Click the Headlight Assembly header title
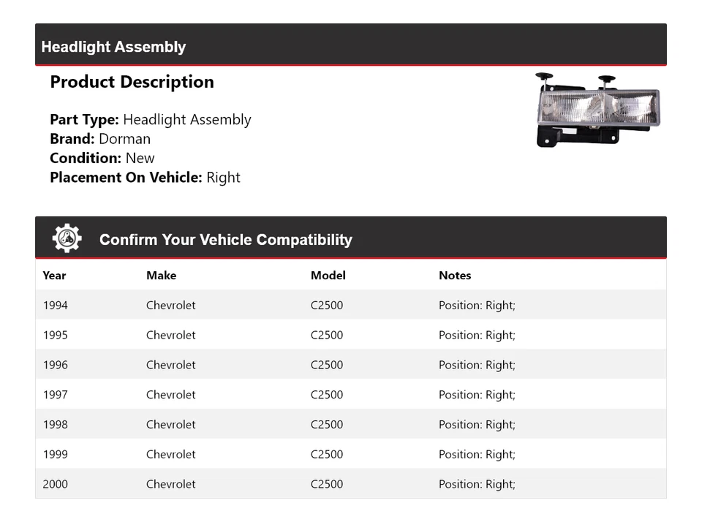Screen dimensions: 702x522 point(113,47)
